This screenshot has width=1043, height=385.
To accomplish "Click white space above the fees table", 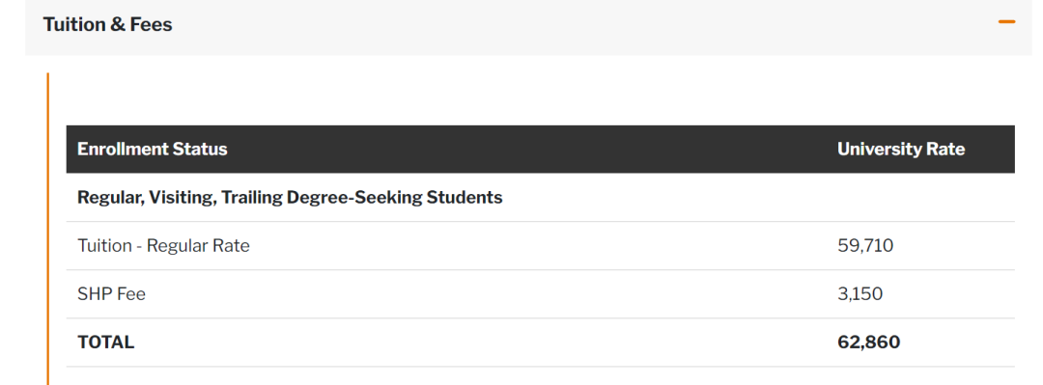I will [532, 98].
